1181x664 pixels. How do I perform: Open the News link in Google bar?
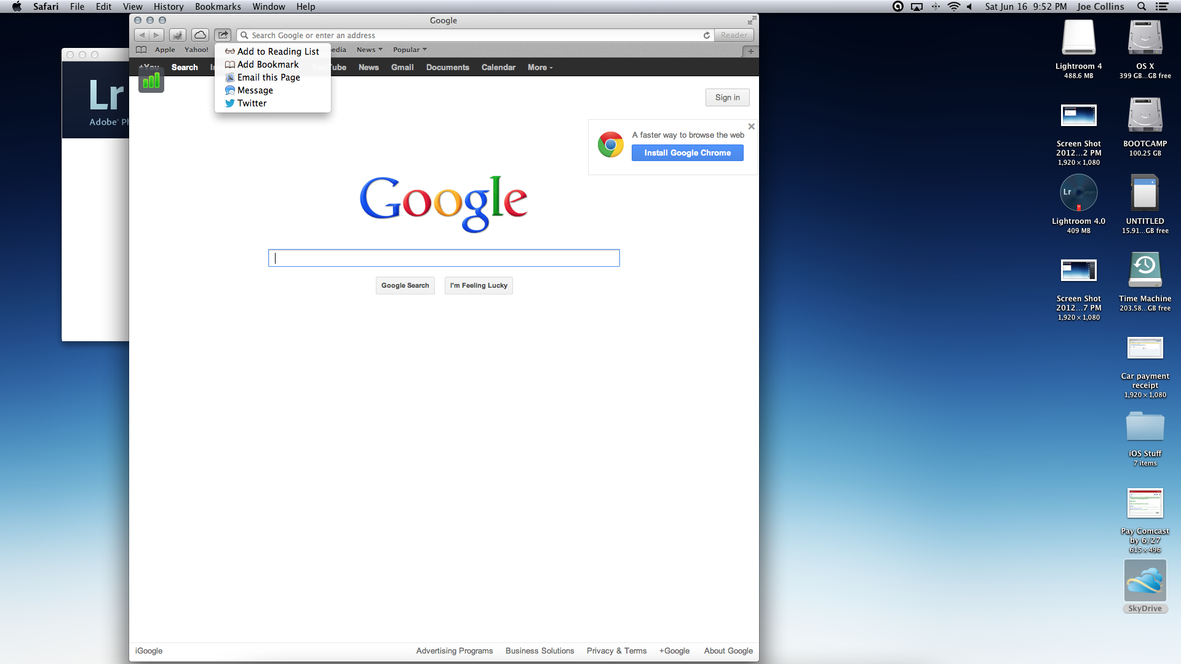(x=368, y=68)
